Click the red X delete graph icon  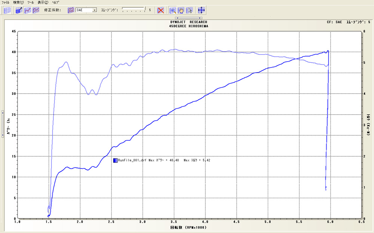point(160,10)
